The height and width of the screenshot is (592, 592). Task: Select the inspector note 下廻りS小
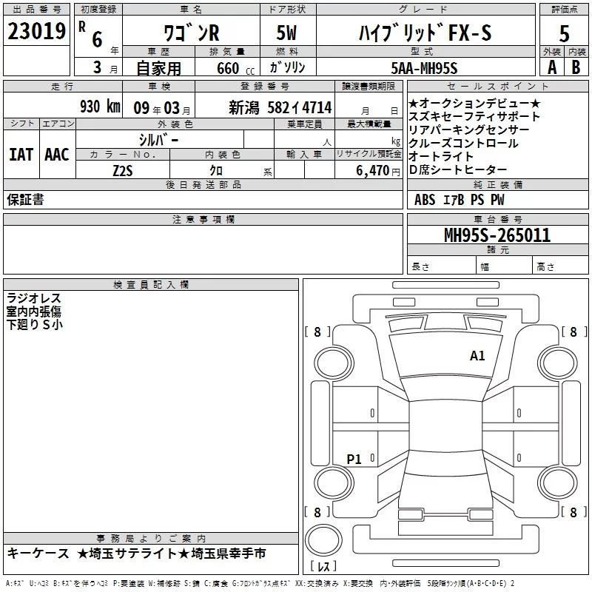(34, 325)
